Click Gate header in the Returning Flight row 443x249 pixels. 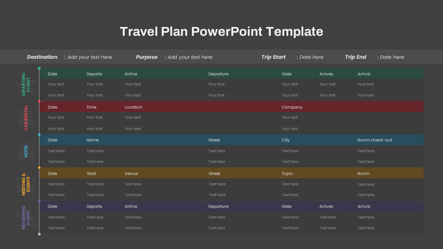287,206
